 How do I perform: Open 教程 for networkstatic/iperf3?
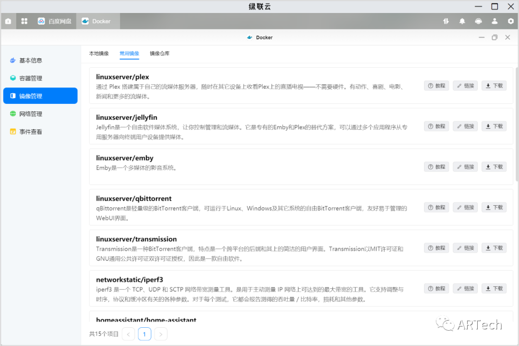436,288
